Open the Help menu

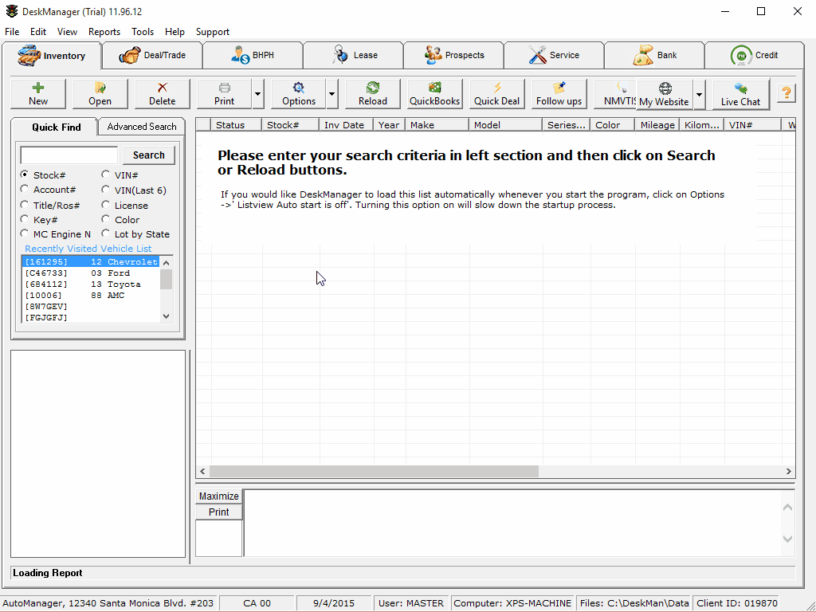click(x=175, y=32)
